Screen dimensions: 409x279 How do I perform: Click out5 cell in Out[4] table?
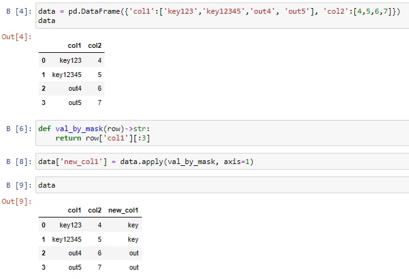(75, 103)
